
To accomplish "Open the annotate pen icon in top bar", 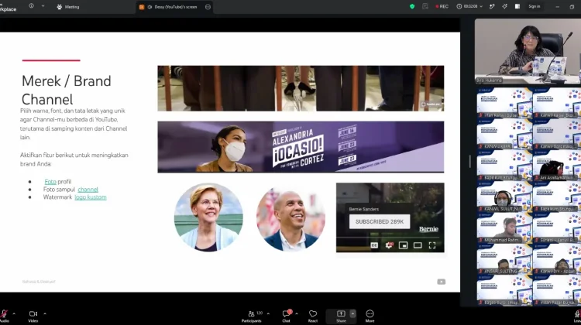I will coord(492,6).
